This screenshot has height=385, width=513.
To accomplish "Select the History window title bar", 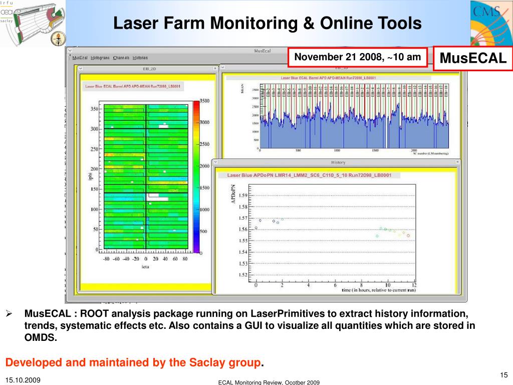I will pos(336,162).
